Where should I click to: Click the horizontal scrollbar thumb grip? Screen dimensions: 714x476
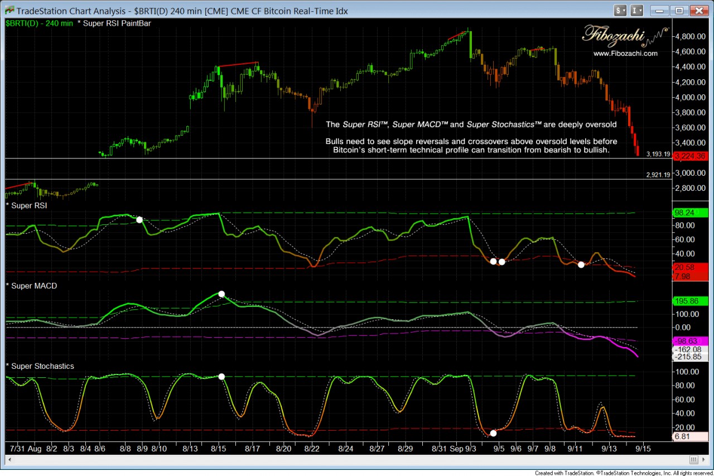tap(693, 460)
